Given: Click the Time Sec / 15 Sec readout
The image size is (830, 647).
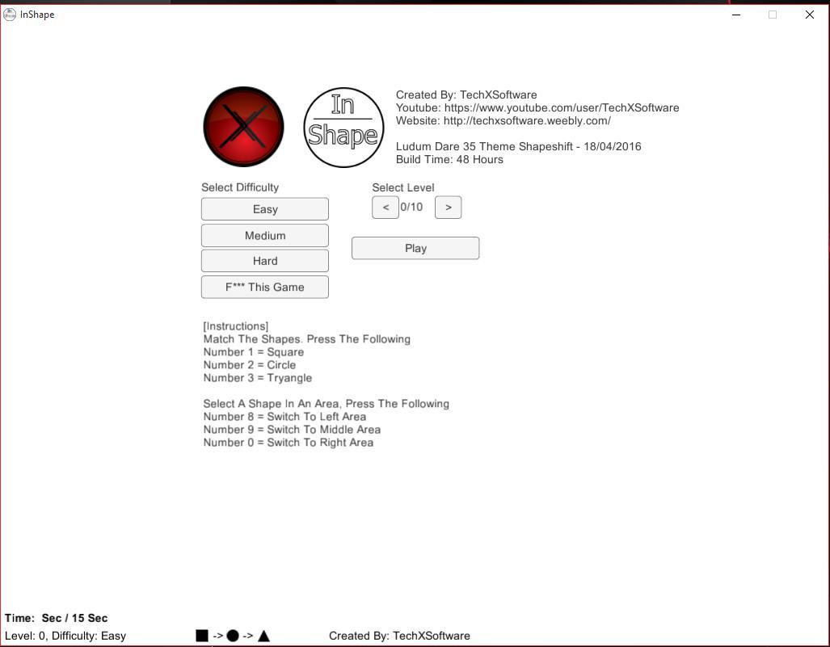Looking at the screenshot, I should click(x=57, y=618).
